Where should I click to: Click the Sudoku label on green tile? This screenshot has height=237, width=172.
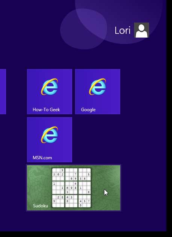(40, 206)
